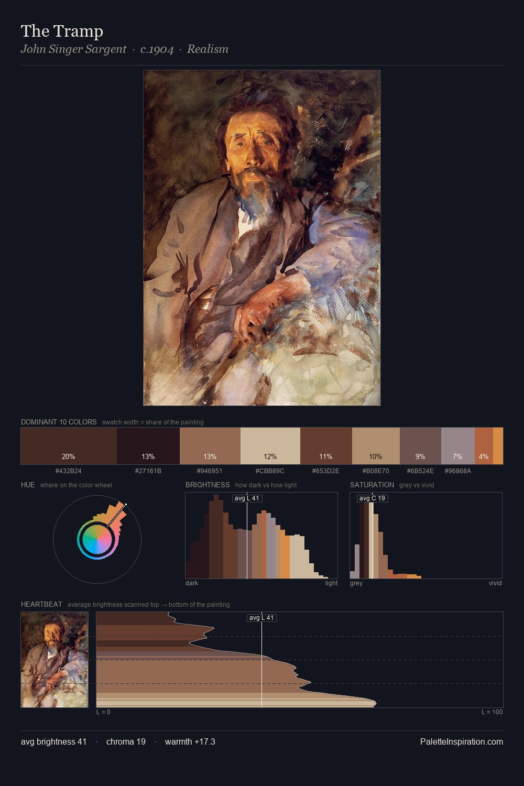Click the hue color wheel
This screenshot has height=786, width=524.
[97, 539]
